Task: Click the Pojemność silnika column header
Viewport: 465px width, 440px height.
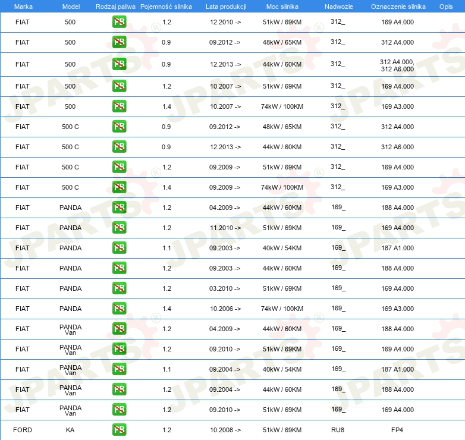Action: tap(166, 7)
